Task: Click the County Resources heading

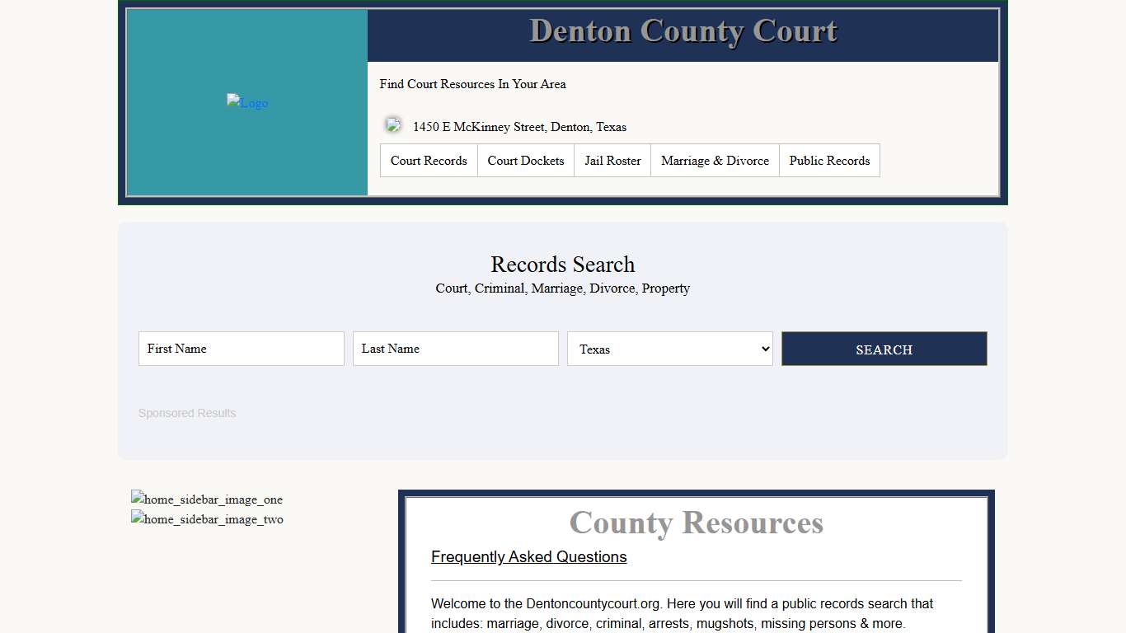Action: pos(695,523)
